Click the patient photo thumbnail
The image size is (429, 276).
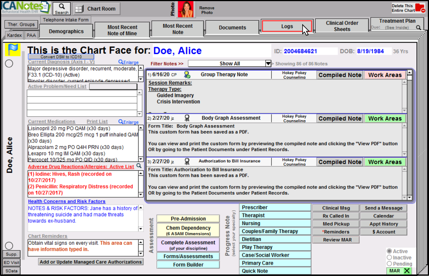186,9
